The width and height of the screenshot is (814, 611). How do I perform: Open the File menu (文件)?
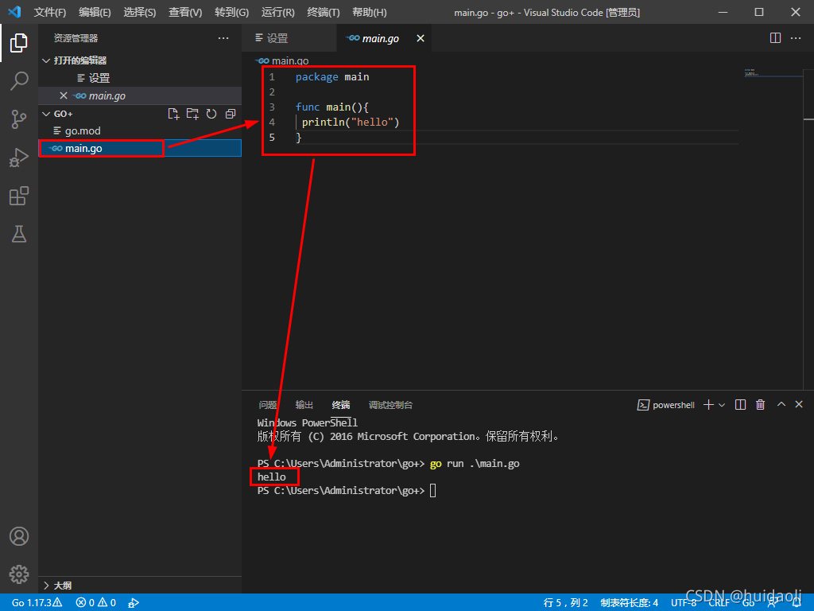pos(50,13)
